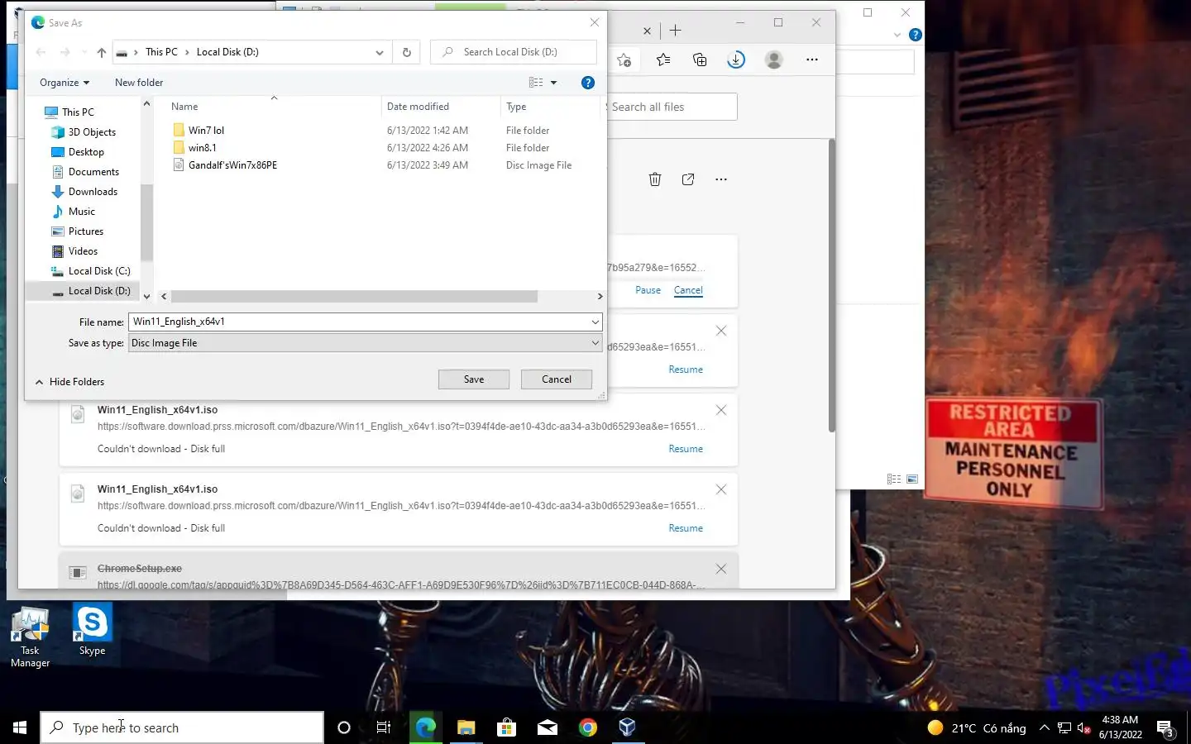The width and height of the screenshot is (1191, 744).
Task: Click the delete trash icon in Edge downloads
Action: click(x=655, y=179)
